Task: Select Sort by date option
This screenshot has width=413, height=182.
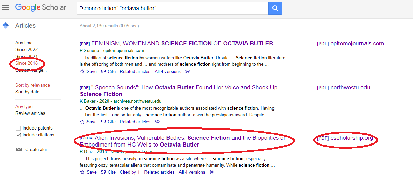Action: coord(27,92)
